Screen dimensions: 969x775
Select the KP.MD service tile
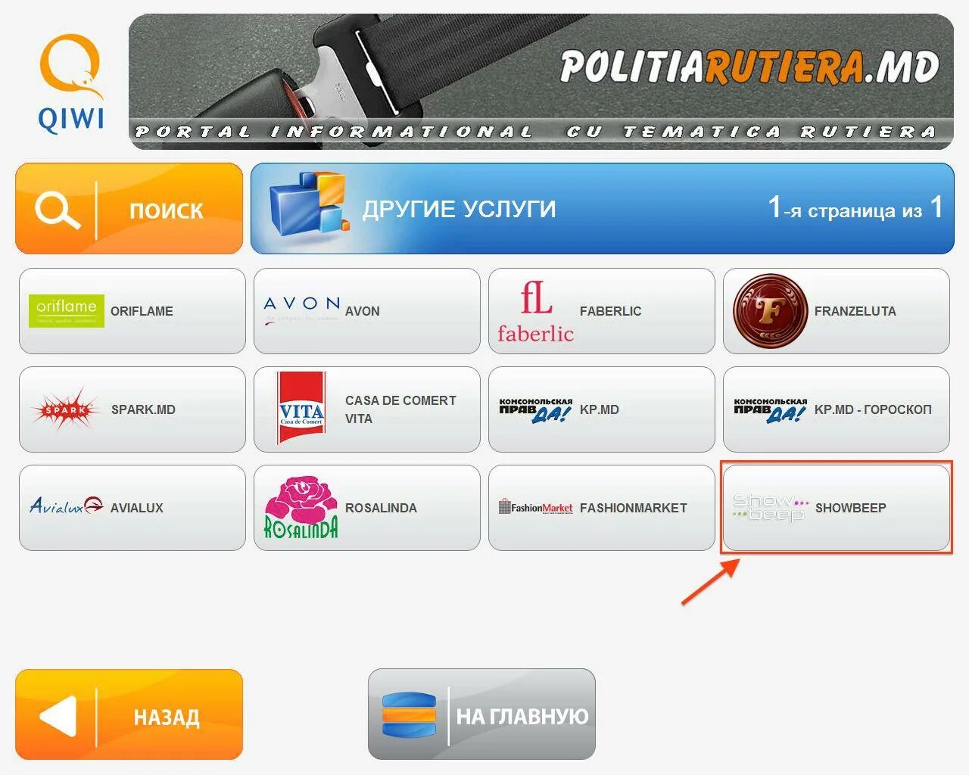point(602,409)
